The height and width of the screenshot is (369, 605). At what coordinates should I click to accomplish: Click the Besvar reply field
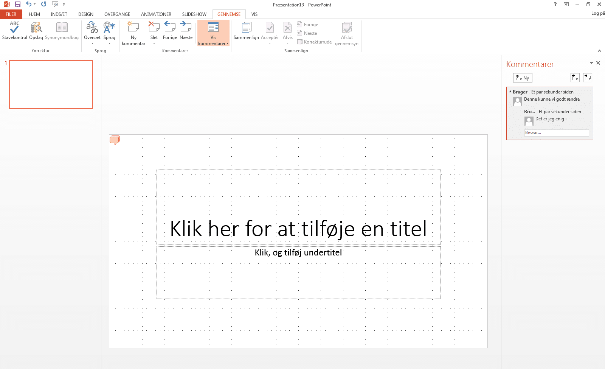coord(556,133)
